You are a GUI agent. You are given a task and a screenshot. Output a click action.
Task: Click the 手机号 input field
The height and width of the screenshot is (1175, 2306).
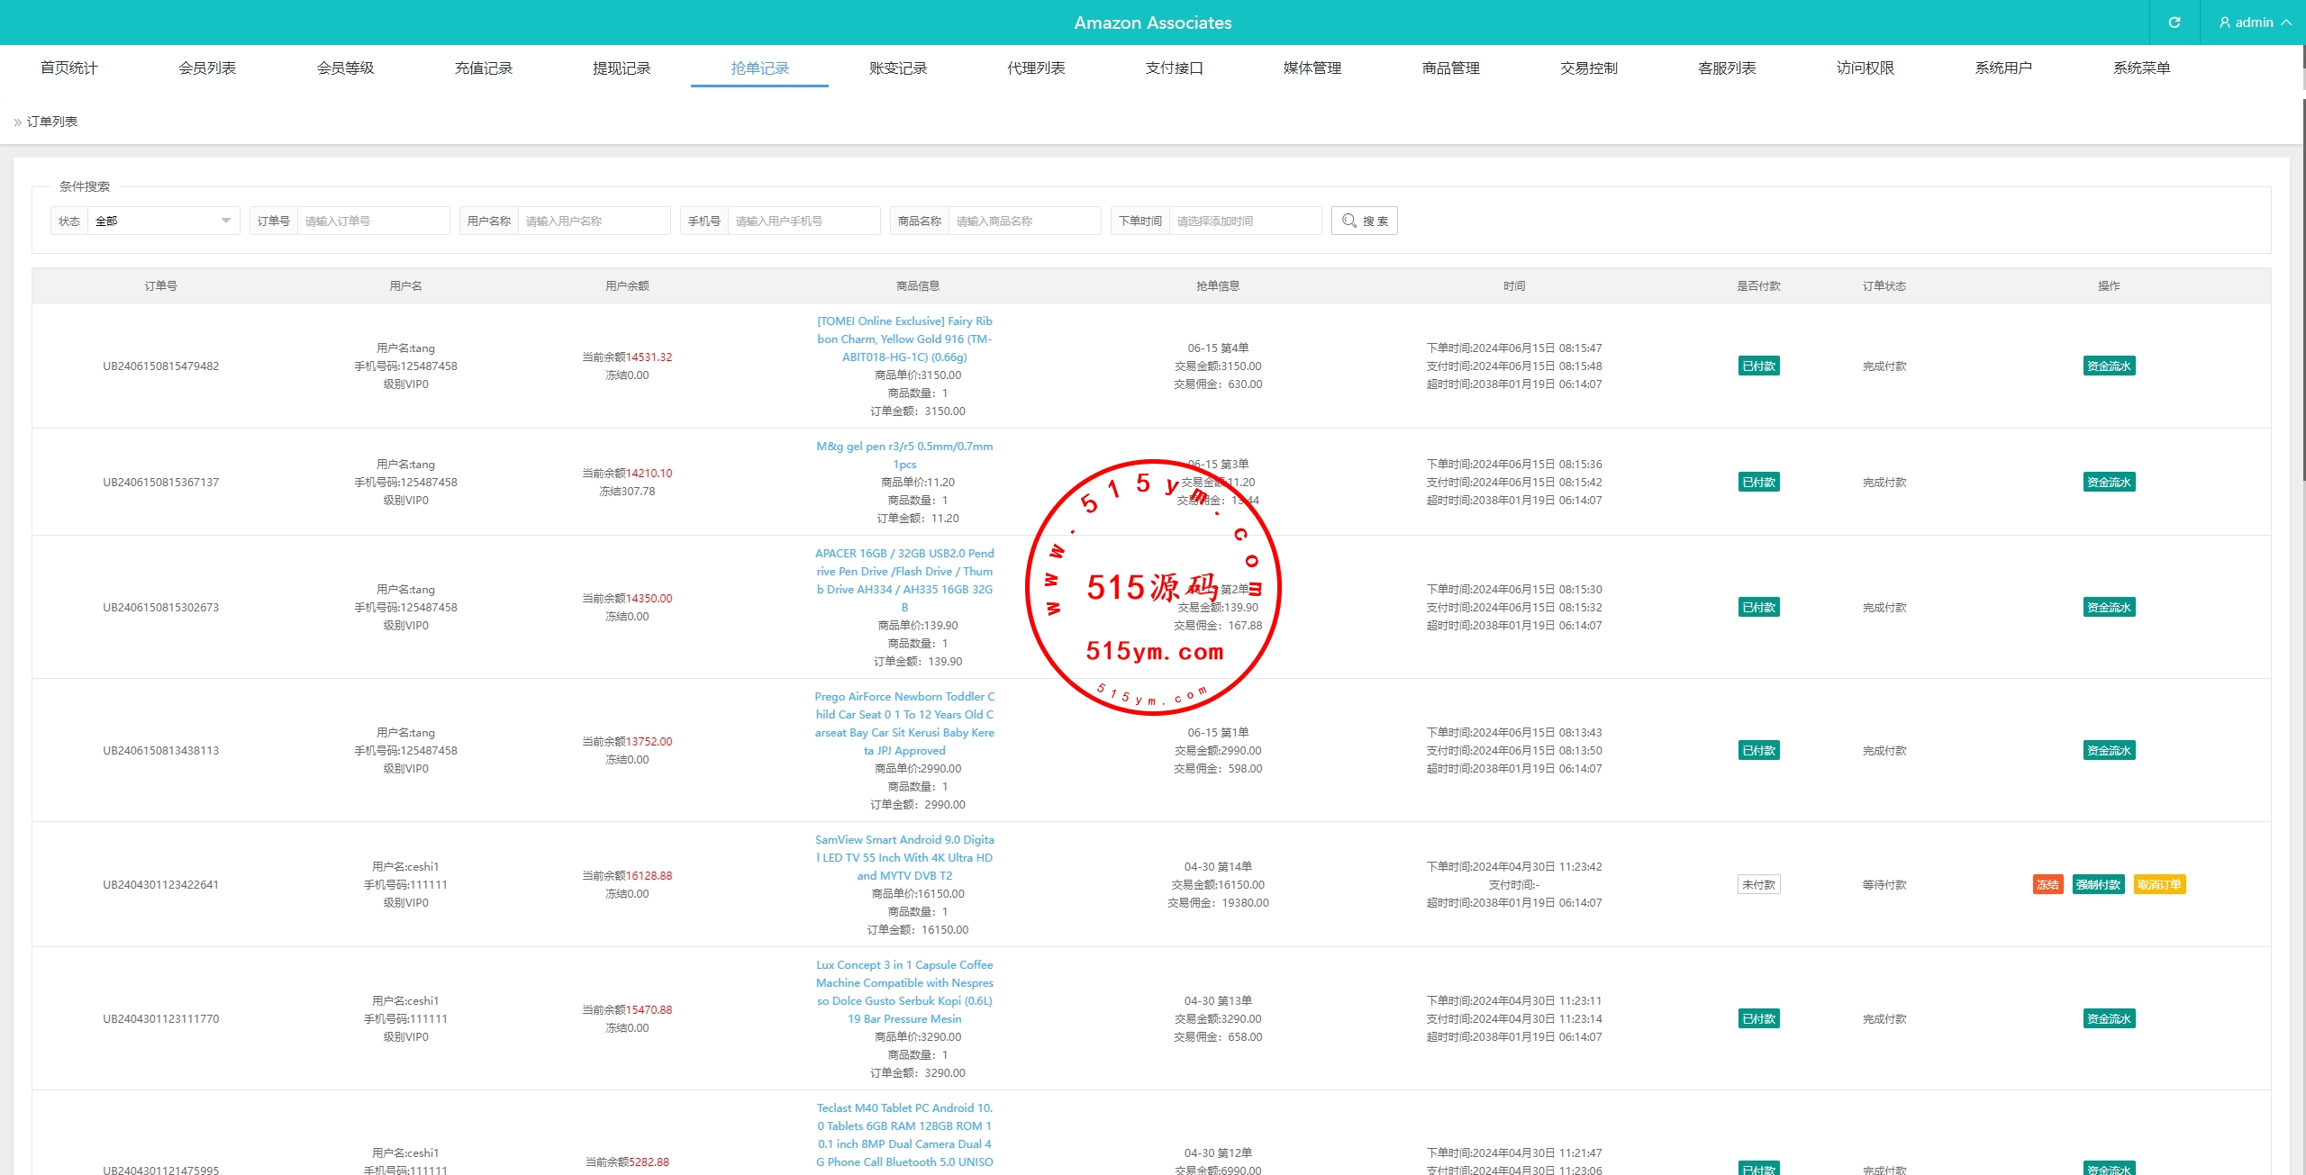tap(803, 221)
